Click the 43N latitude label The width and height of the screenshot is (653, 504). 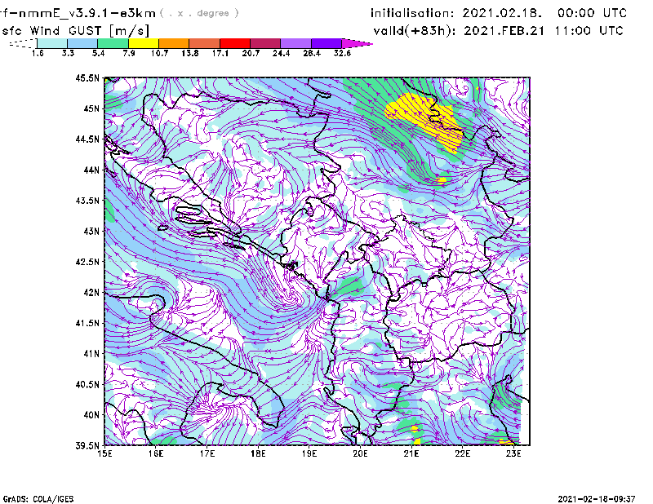point(91,231)
